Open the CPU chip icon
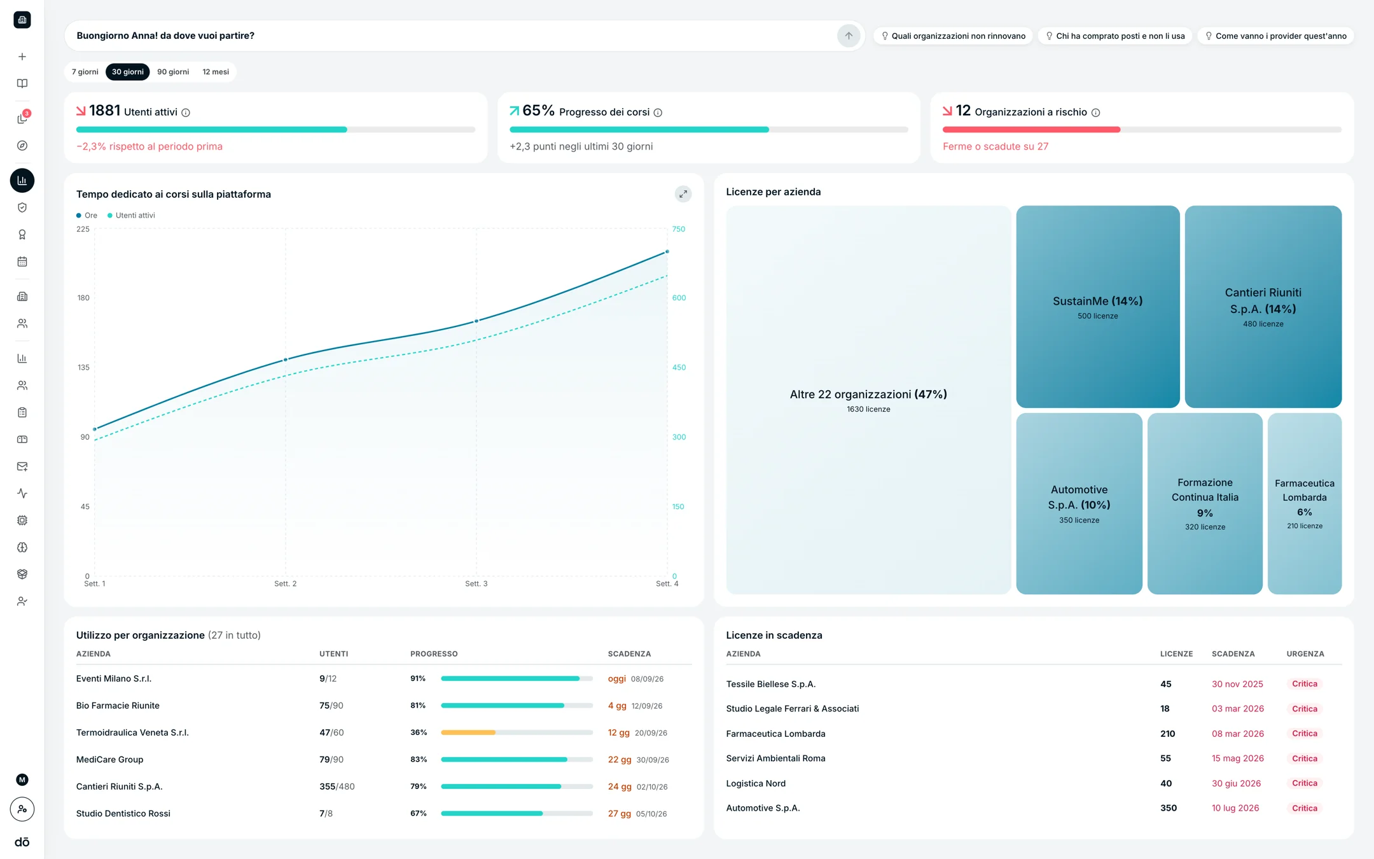This screenshot has height=859, width=1374. coord(22,520)
